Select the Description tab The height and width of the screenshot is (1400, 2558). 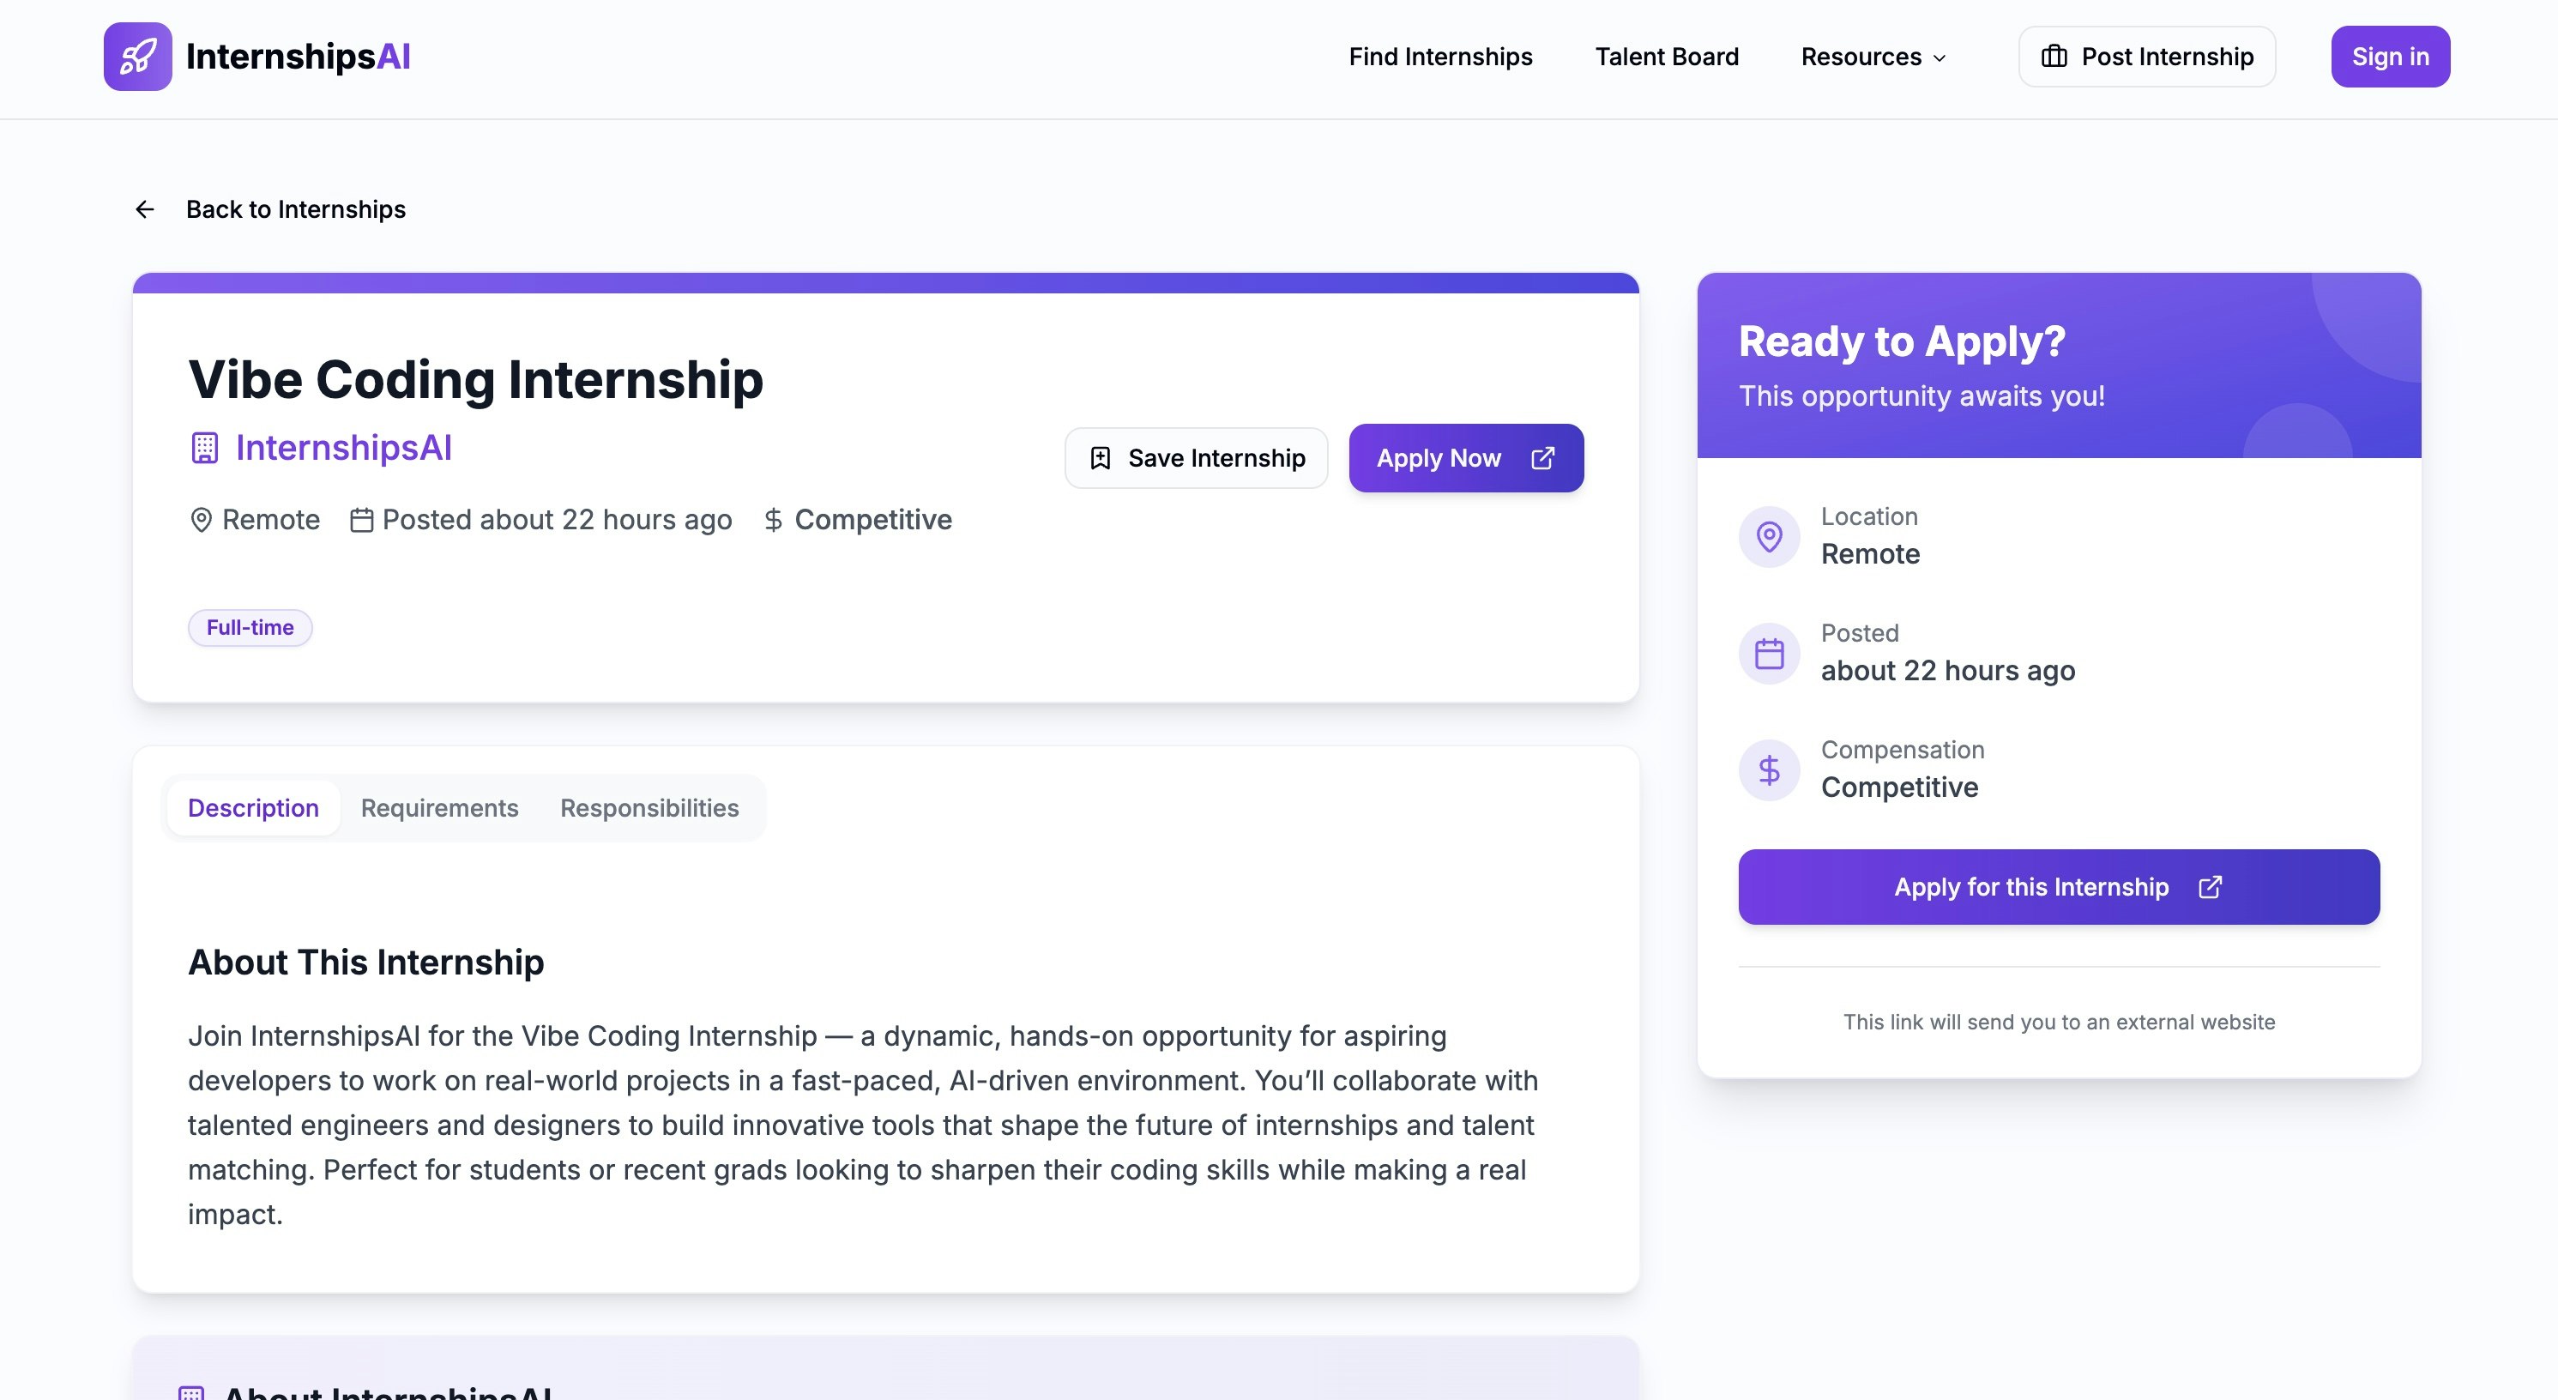coord(253,808)
